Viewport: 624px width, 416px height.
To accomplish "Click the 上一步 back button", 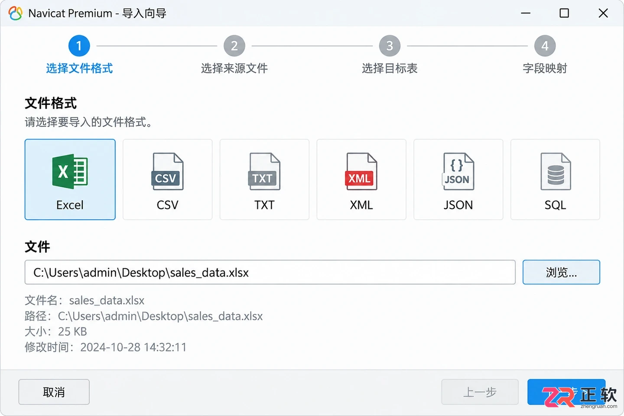I will [x=480, y=392].
